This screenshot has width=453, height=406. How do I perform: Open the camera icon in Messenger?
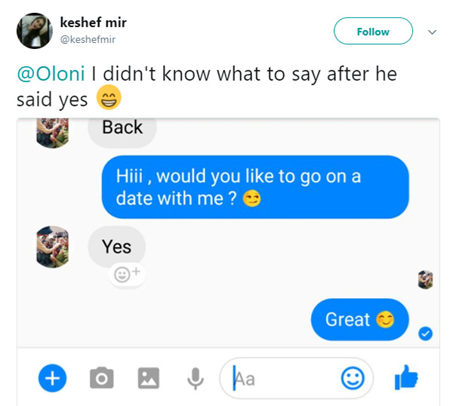pyautogui.click(x=101, y=378)
